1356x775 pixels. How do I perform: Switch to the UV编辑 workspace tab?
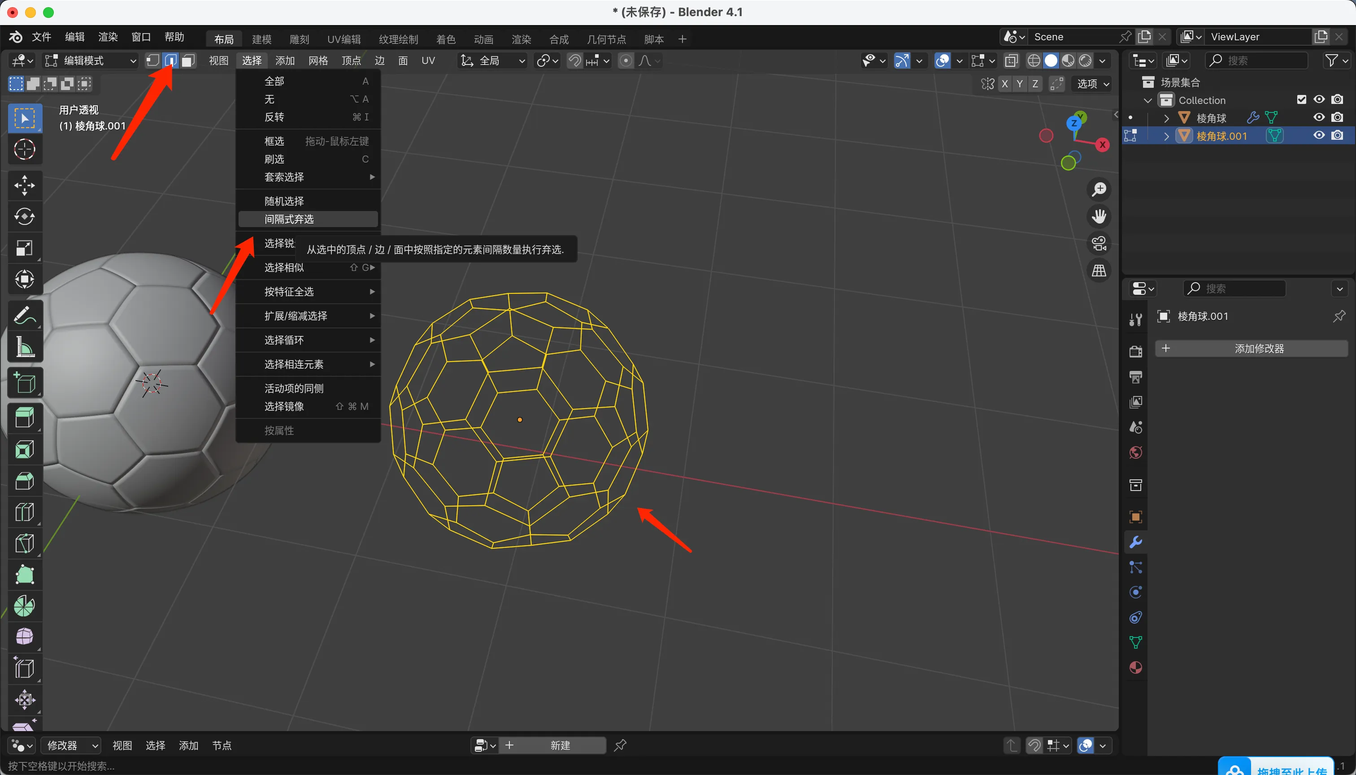click(343, 39)
